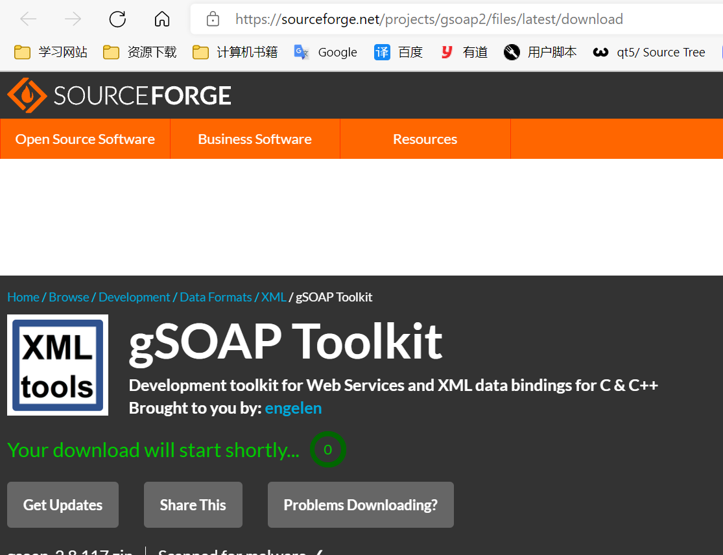Click the Get Updates button
723x555 pixels.
(x=63, y=505)
